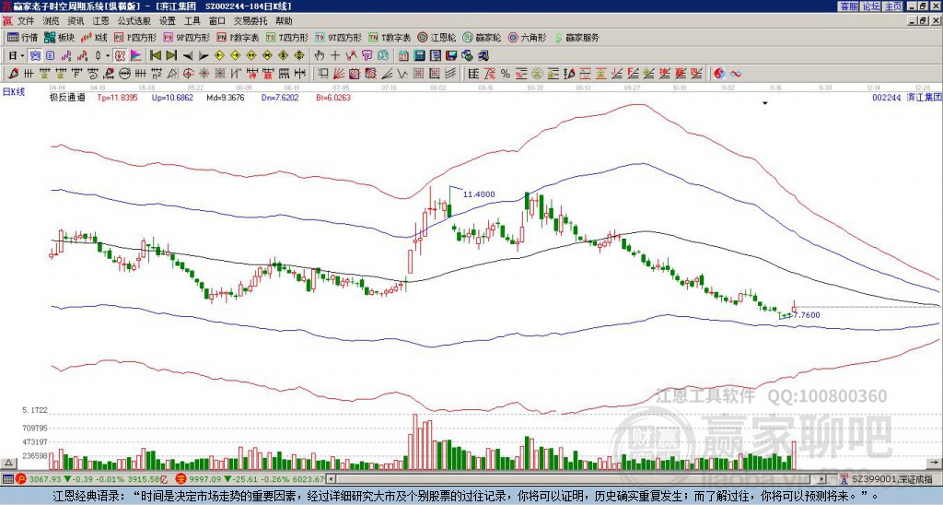Screen dimensions: 943x505
Task: Open the 文件 menu
Action: click(26, 21)
